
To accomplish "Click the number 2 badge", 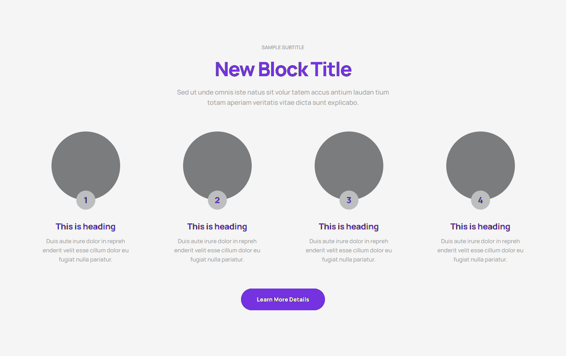I will 217,200.
